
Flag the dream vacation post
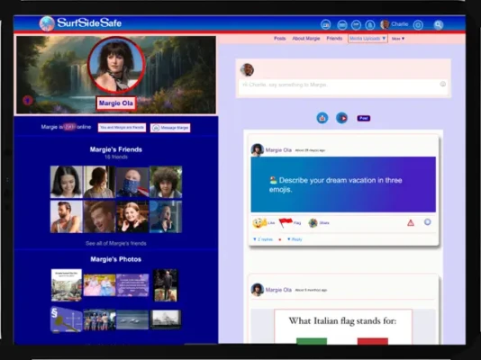click(290, 222)
